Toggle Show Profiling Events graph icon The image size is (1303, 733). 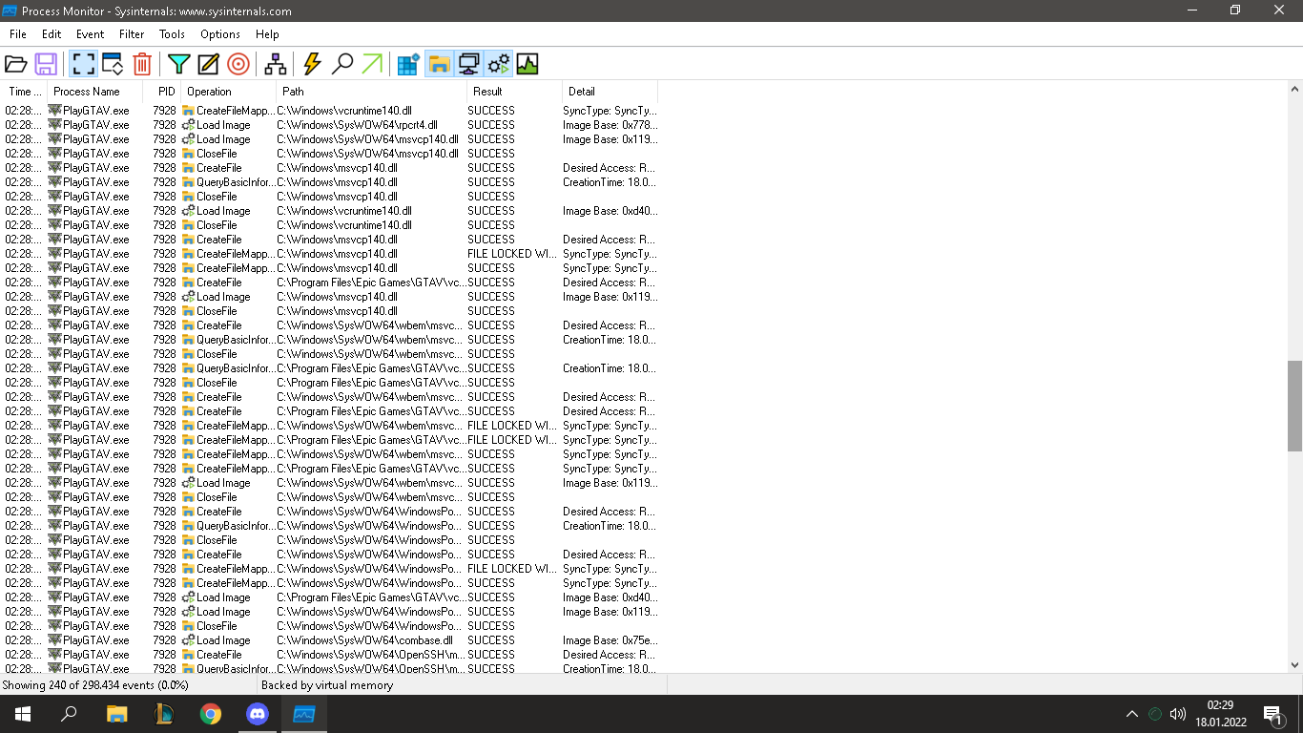(x=527, y=64)
